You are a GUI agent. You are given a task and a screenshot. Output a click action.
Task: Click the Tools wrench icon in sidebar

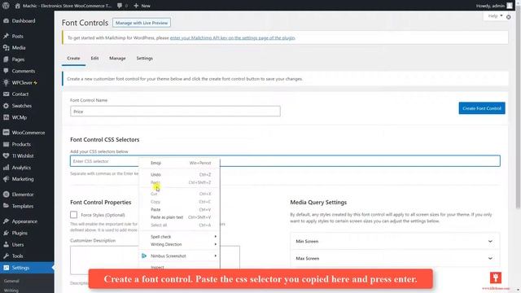pyautogui.click(x=6, y=256)
